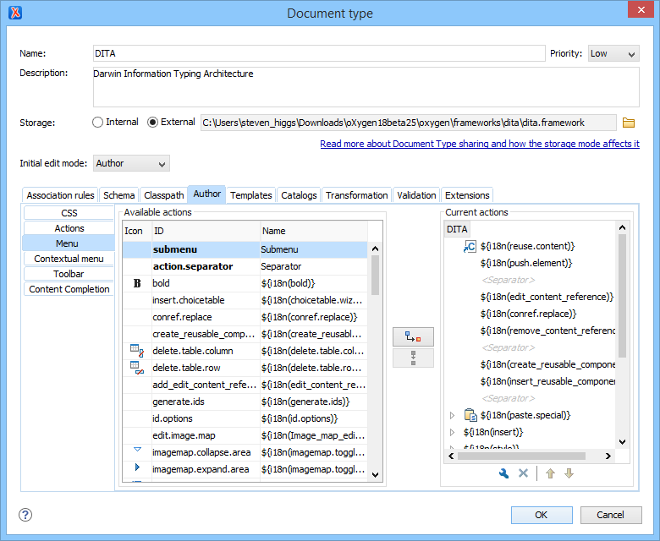Click Current actions scroll right arrow
Image resolution: width=660 pixels, height=541 pixels.
(x=608, y=456)
